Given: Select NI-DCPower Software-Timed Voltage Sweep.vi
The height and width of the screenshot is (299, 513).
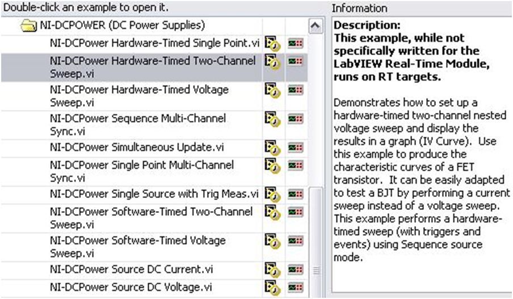Looking at the screenshot, I should coord(138,247).
